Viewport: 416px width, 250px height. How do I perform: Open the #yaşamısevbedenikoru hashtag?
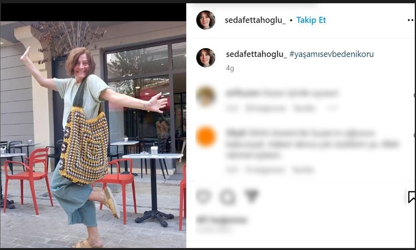[331, 54]
